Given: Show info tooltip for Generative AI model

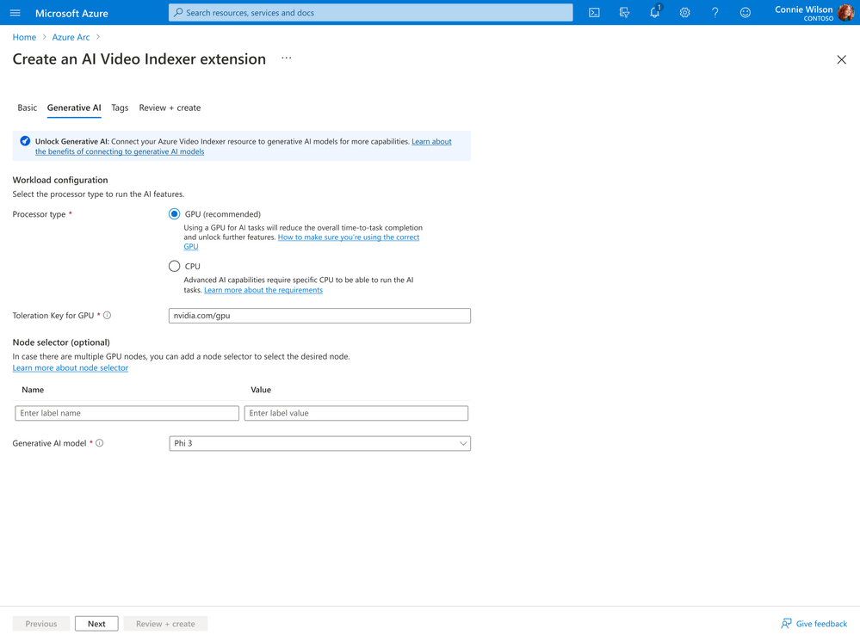Looking at the screenshot, I should [x=100, y=443].
